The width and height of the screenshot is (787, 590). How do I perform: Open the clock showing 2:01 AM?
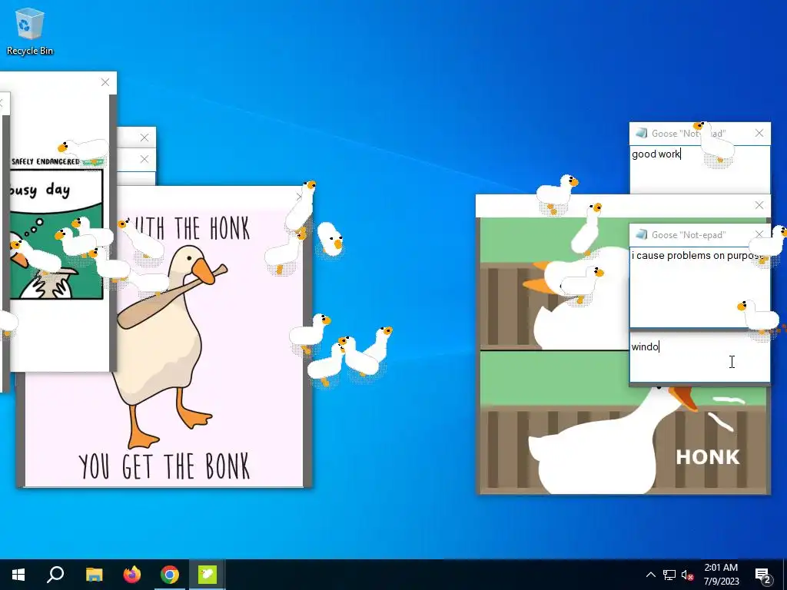[x=721, y=575]
